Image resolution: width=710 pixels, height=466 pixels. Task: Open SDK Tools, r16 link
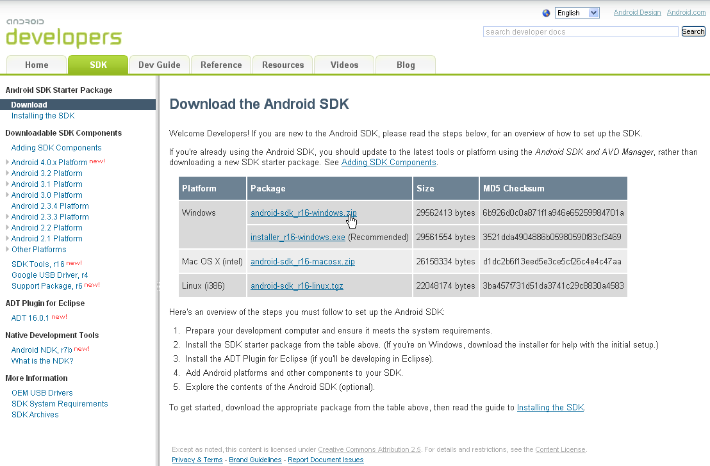(x=38, y=264)
